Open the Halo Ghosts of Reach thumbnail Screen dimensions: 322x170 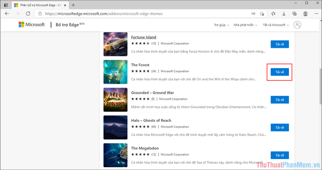coord(115,127)
